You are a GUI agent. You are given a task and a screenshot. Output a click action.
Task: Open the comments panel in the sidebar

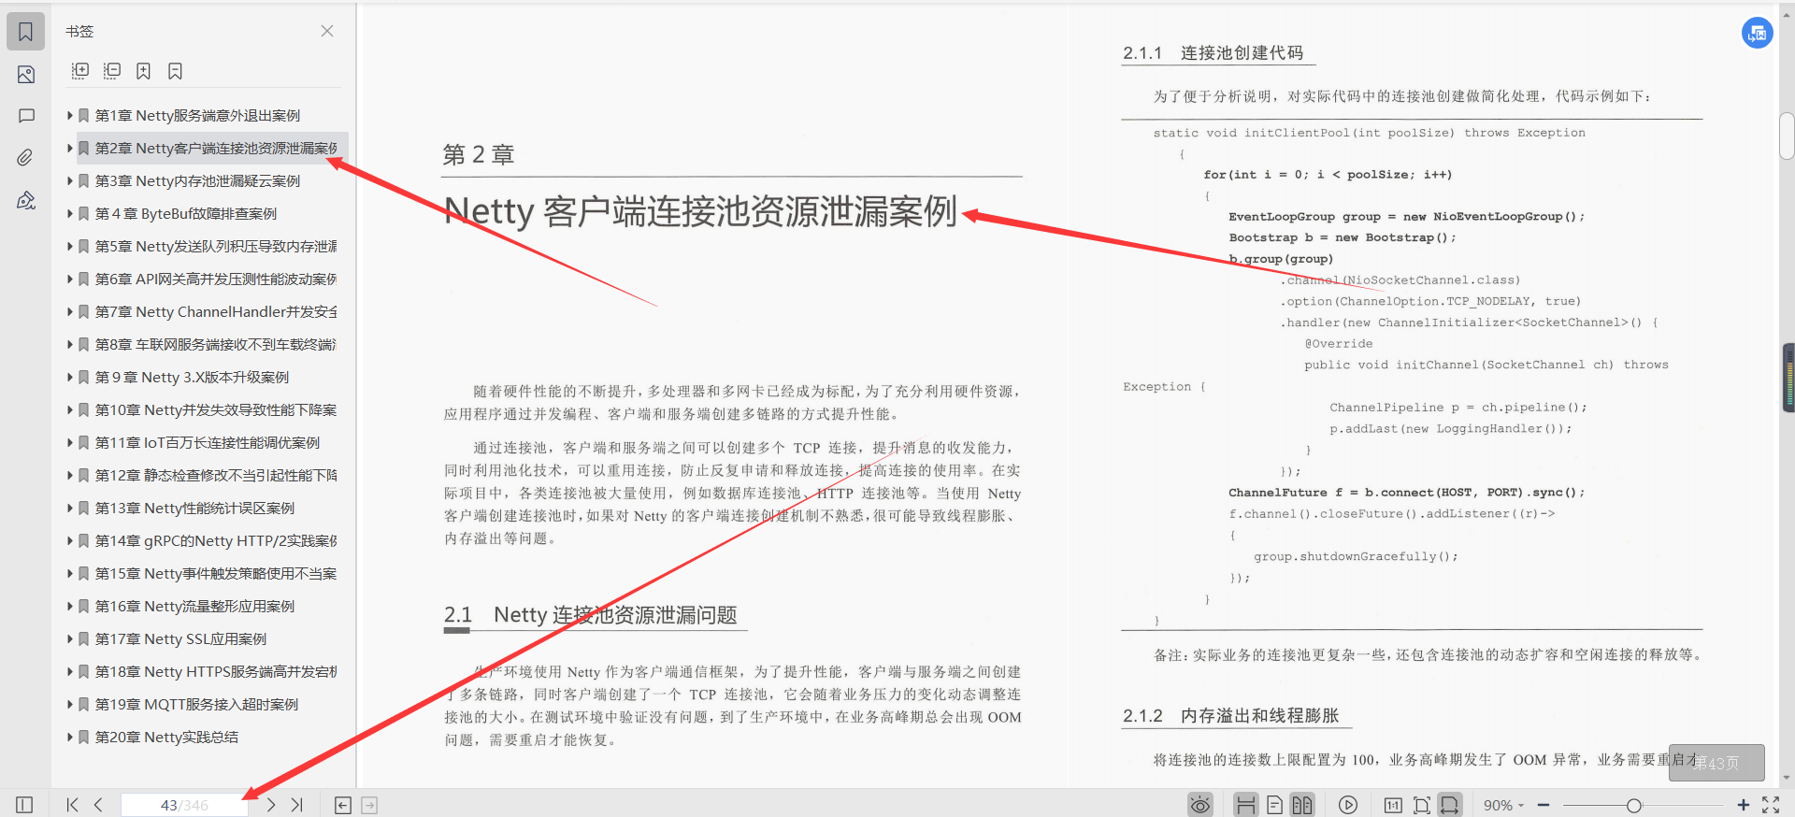pyautogui.click(x=25, y=116)
